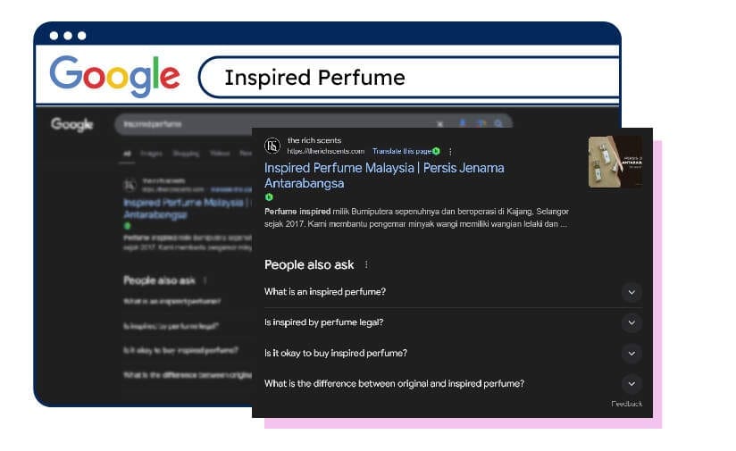This screenshot has width=736, height=451.
Task: Focus the large 'Inspired Perfume' search field
Action: point(409,78)
